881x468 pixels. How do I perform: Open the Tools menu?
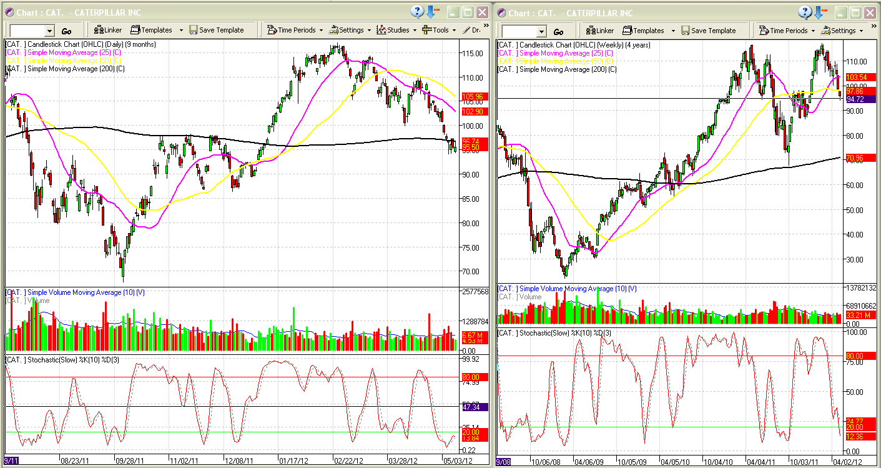[439, 30]
